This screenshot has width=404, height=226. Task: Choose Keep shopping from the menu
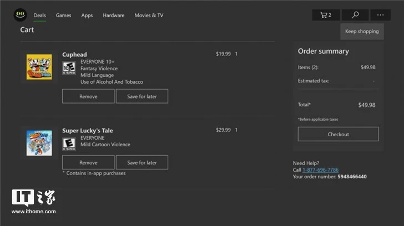point(362,32)
